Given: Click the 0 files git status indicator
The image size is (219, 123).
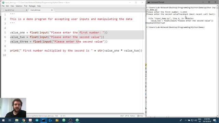Looking at the screenshot, I should tap(140, 116).
